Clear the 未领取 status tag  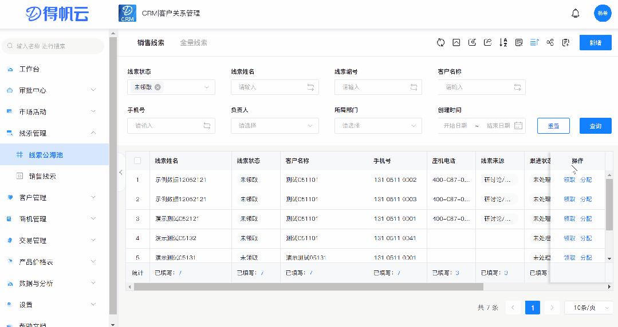tap(158, 87)
